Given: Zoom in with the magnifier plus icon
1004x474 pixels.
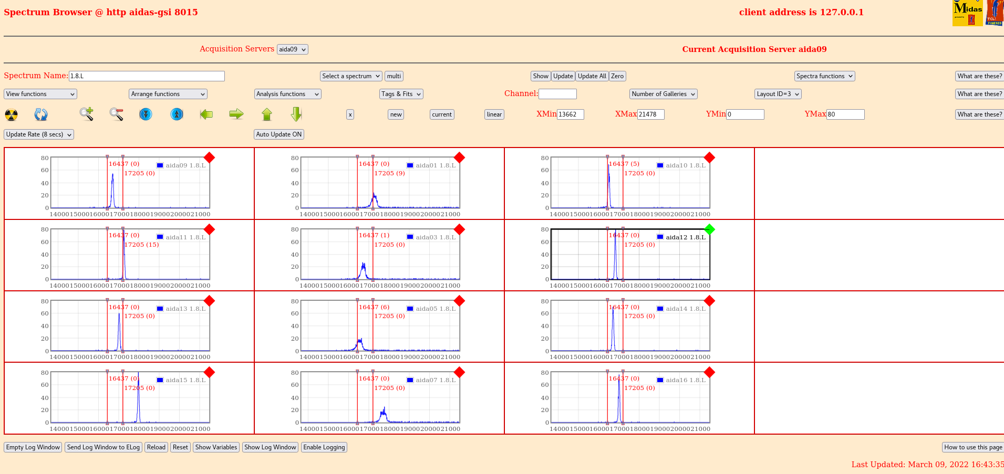Looking at the screenshot, I should tap(87, 114).
